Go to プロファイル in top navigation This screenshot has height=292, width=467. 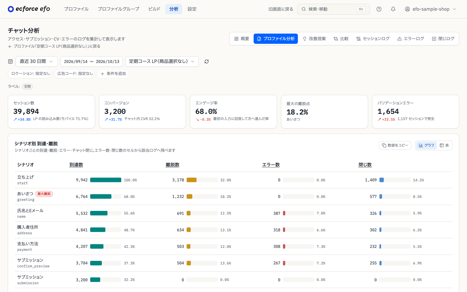[x=76, y=9]
